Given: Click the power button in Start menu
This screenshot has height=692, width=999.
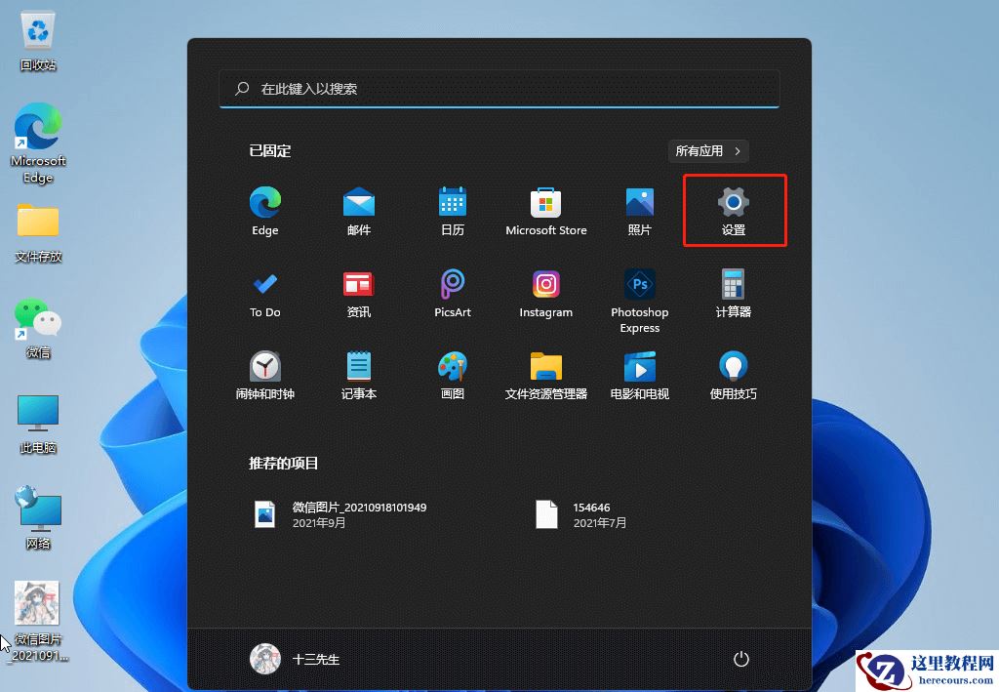Looking at the screenshot, I should (740, 659).
